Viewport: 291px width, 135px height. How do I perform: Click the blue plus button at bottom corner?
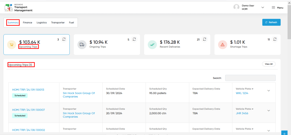(284, 133)
